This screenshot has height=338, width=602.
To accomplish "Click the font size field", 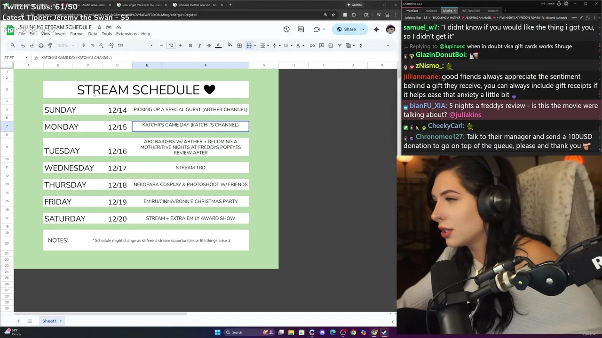I will tap(171, 46).
